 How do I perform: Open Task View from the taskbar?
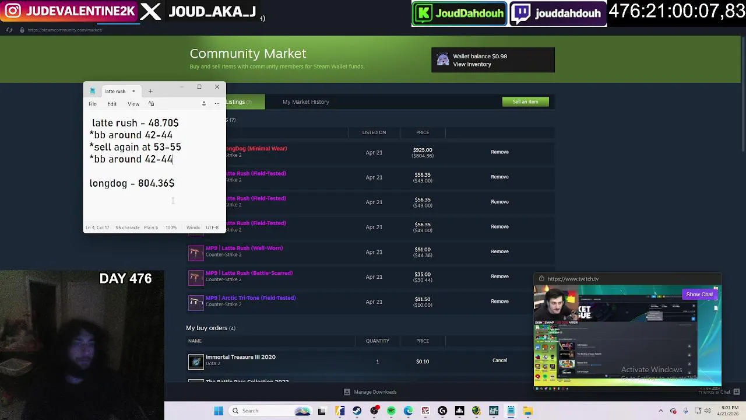click(x=322, y=411)
